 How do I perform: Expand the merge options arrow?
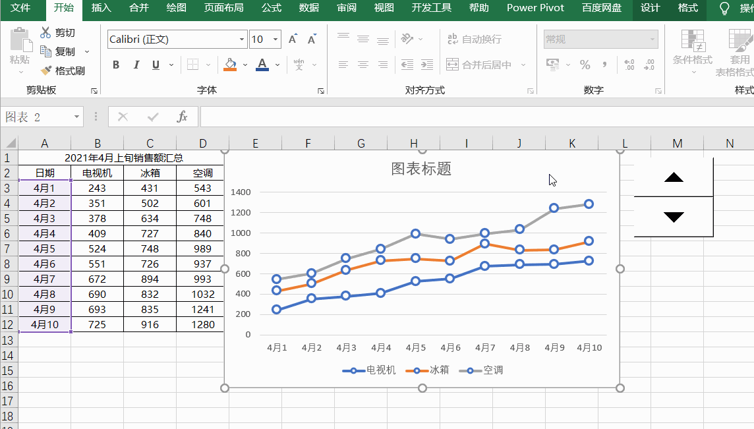coord(523,65)
